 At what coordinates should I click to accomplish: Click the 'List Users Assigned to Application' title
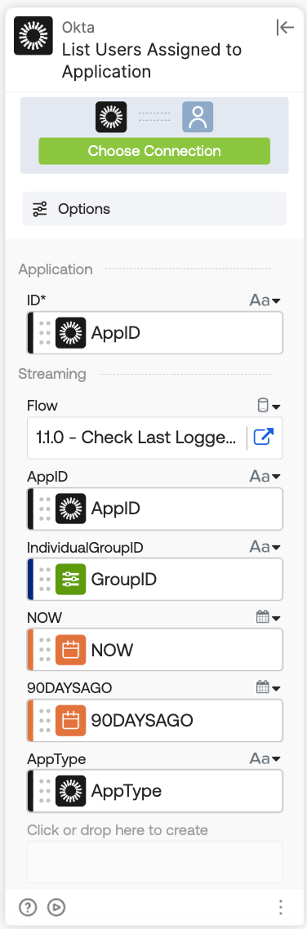tap(152, 60)
